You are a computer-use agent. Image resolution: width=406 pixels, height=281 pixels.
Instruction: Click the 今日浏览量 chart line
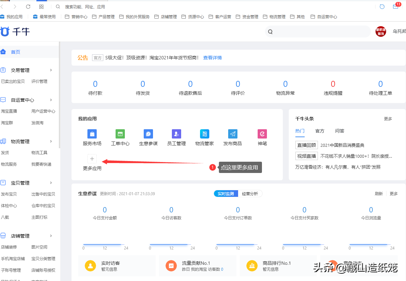pyautogui.click(x=371, y=245)
